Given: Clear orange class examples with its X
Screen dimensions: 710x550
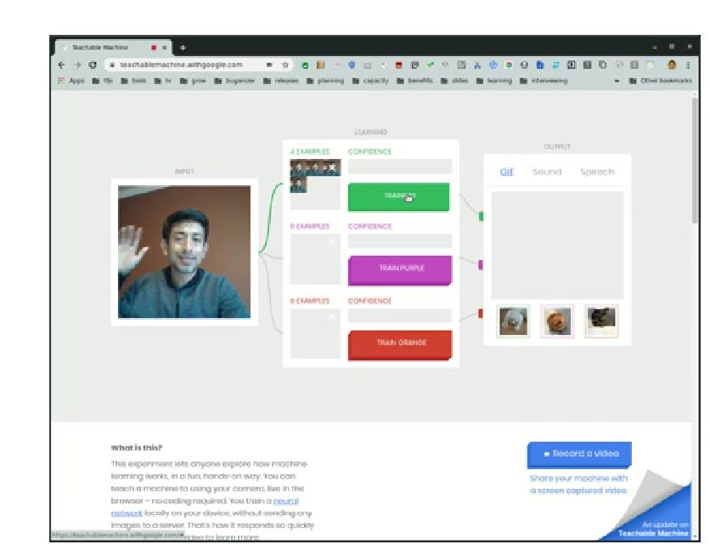Looking at the screenshot, I should tap(332, 317).
